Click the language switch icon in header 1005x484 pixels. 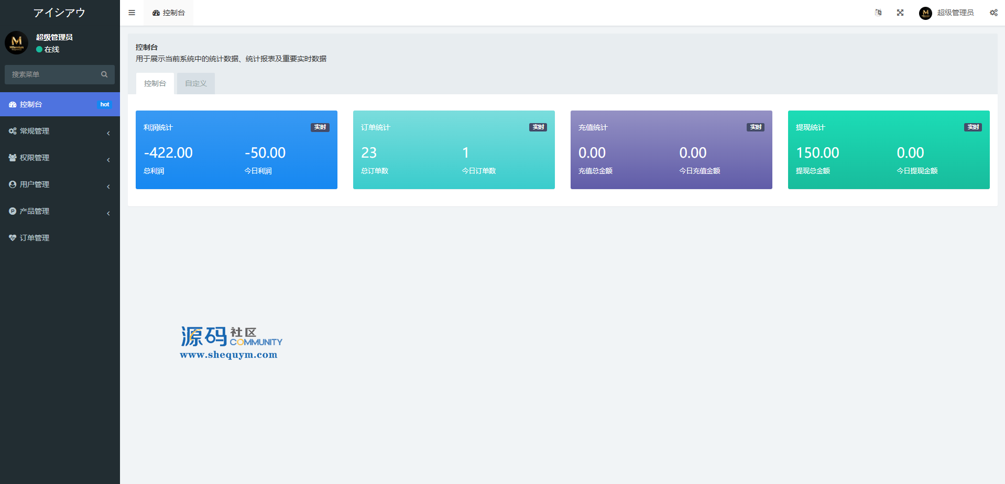point(878,13)
